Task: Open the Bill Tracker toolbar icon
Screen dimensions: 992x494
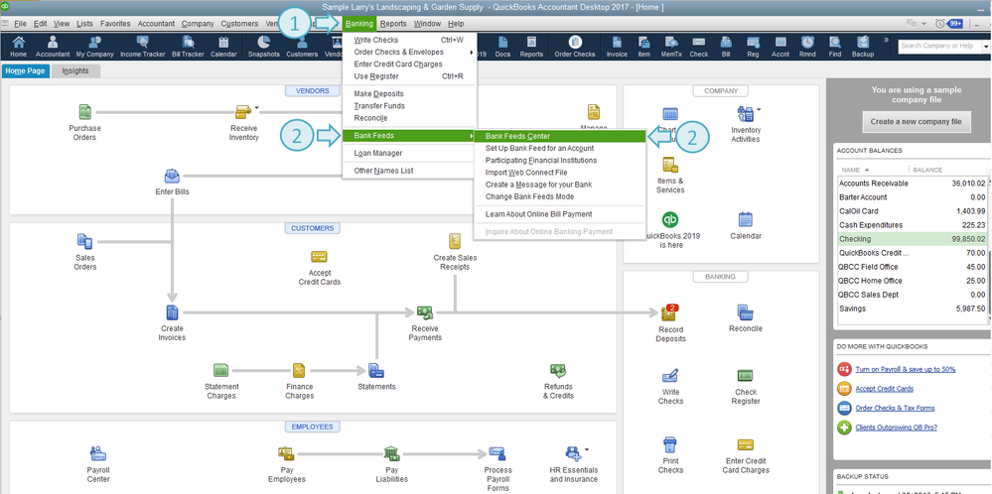Action: coord(188,46)
